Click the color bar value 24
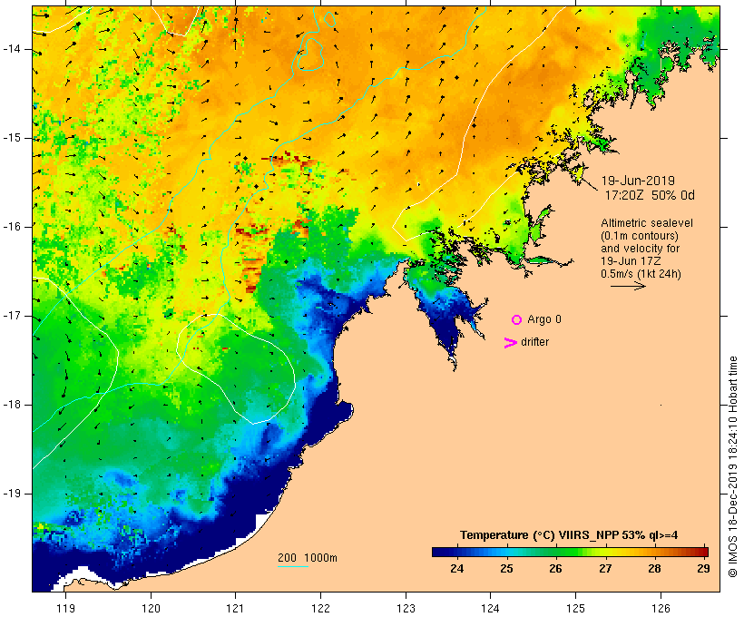The width and height of the screenshot is (744, 617). click(x=456, y=568)
